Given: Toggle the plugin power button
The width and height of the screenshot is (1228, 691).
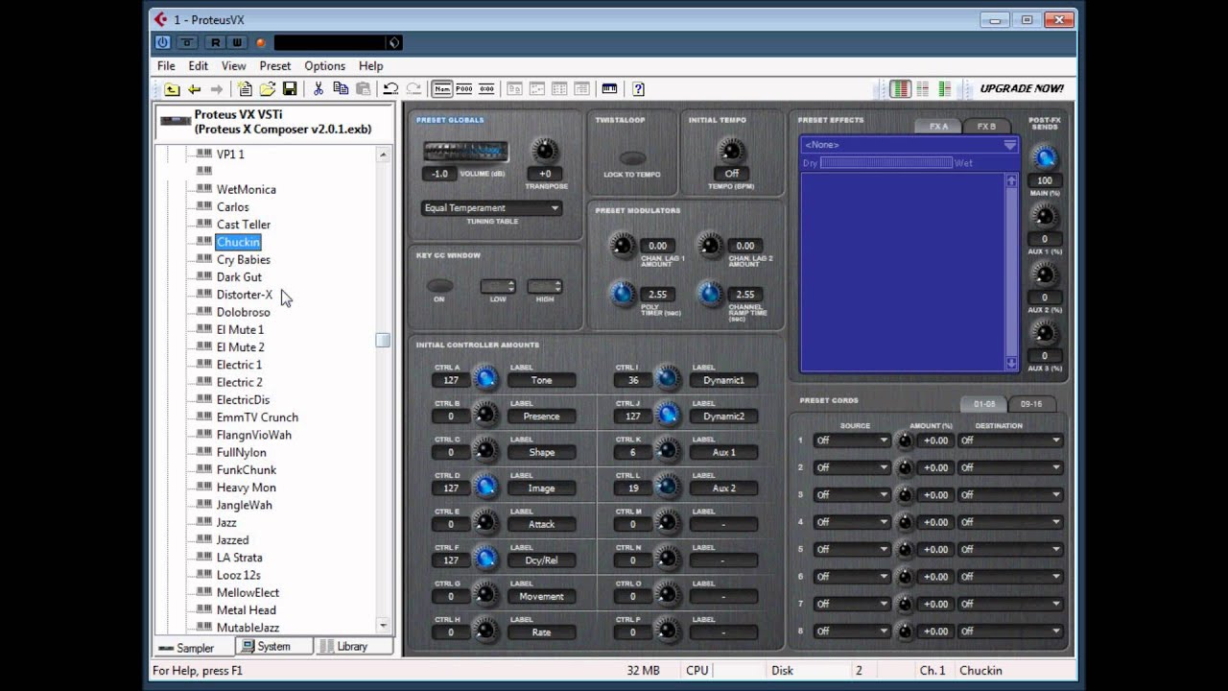Looking at the screenshot, I should [x=163, y=42].
